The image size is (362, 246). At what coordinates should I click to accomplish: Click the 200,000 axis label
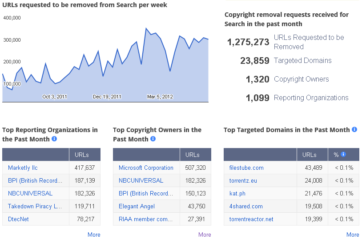click(12, 62)
